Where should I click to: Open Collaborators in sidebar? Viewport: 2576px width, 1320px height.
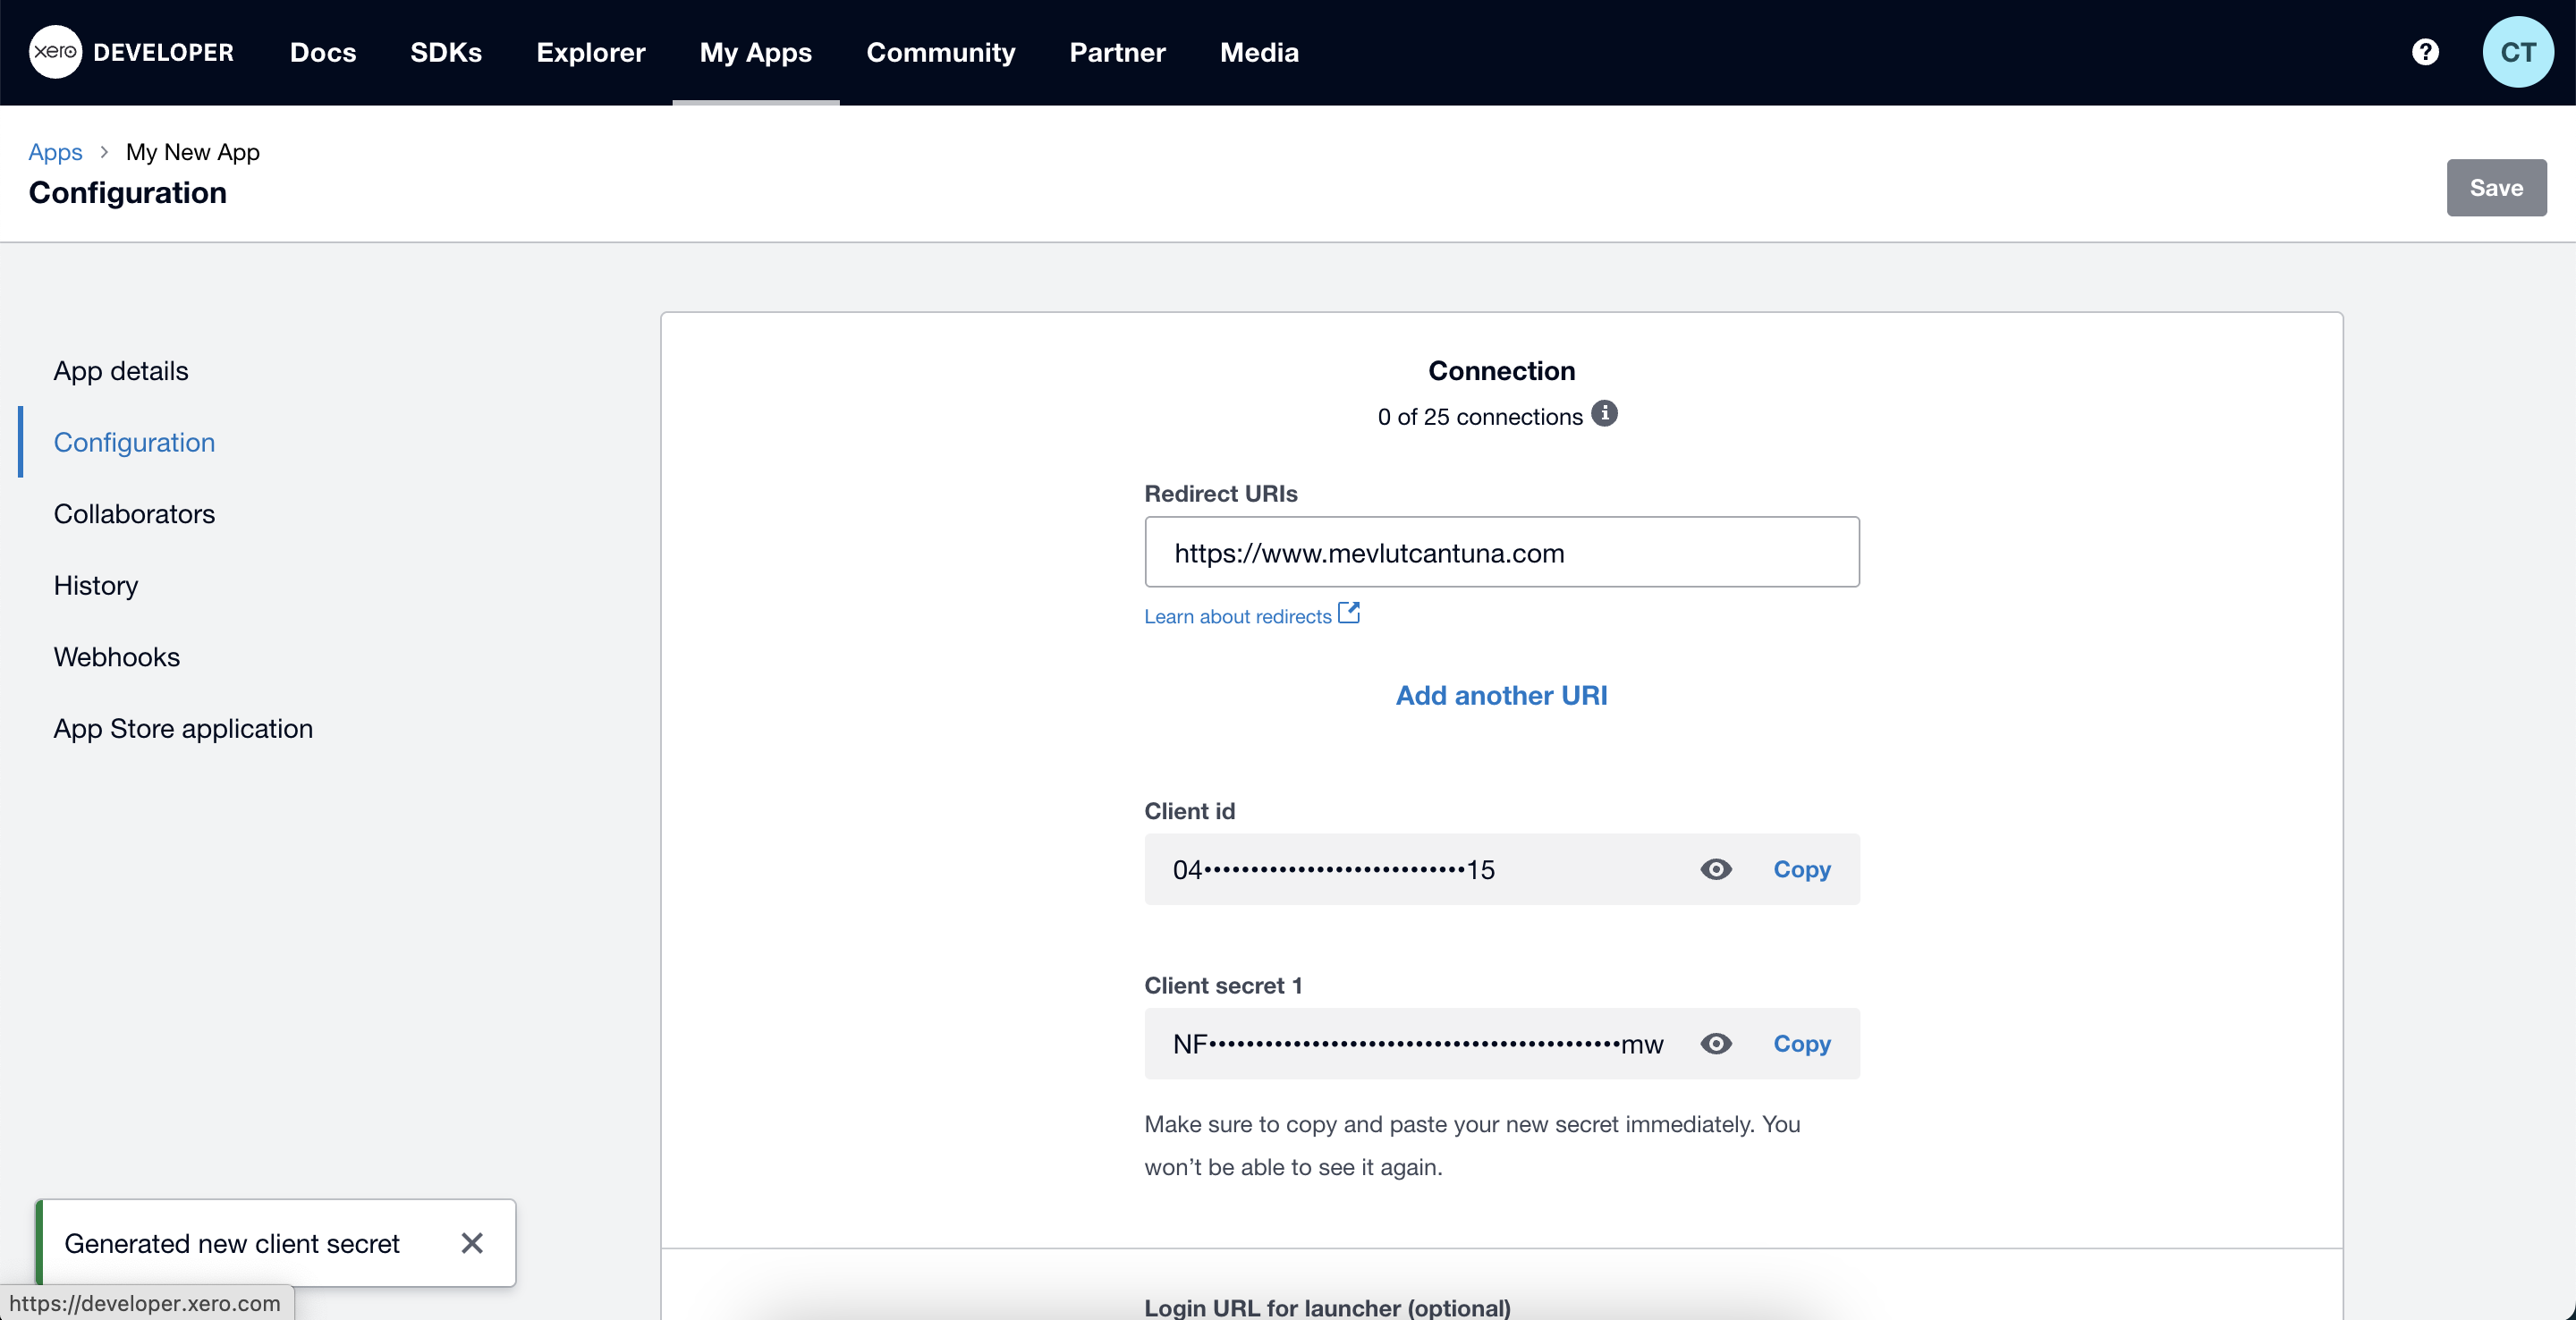coord(134,514)
